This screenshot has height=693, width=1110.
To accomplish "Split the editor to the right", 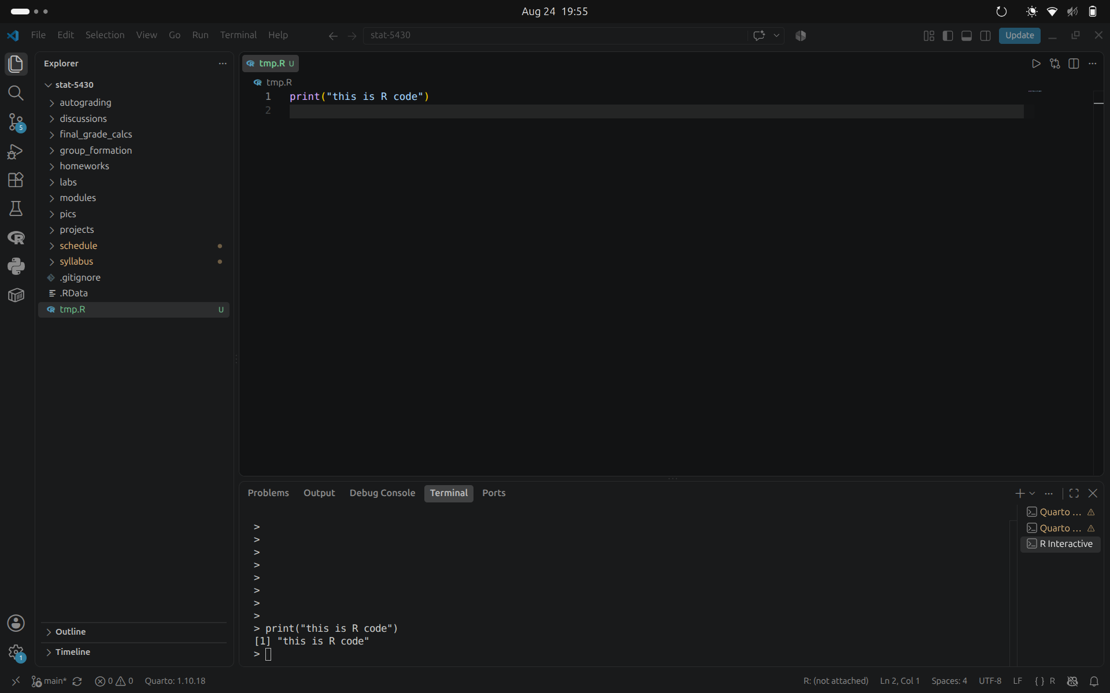I will pos(1074,64).
